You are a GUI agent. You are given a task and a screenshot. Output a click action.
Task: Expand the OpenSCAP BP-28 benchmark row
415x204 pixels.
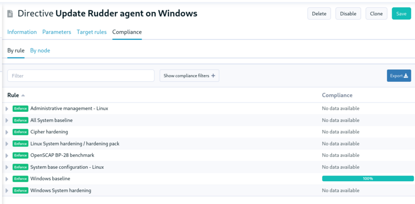point(7,155)
